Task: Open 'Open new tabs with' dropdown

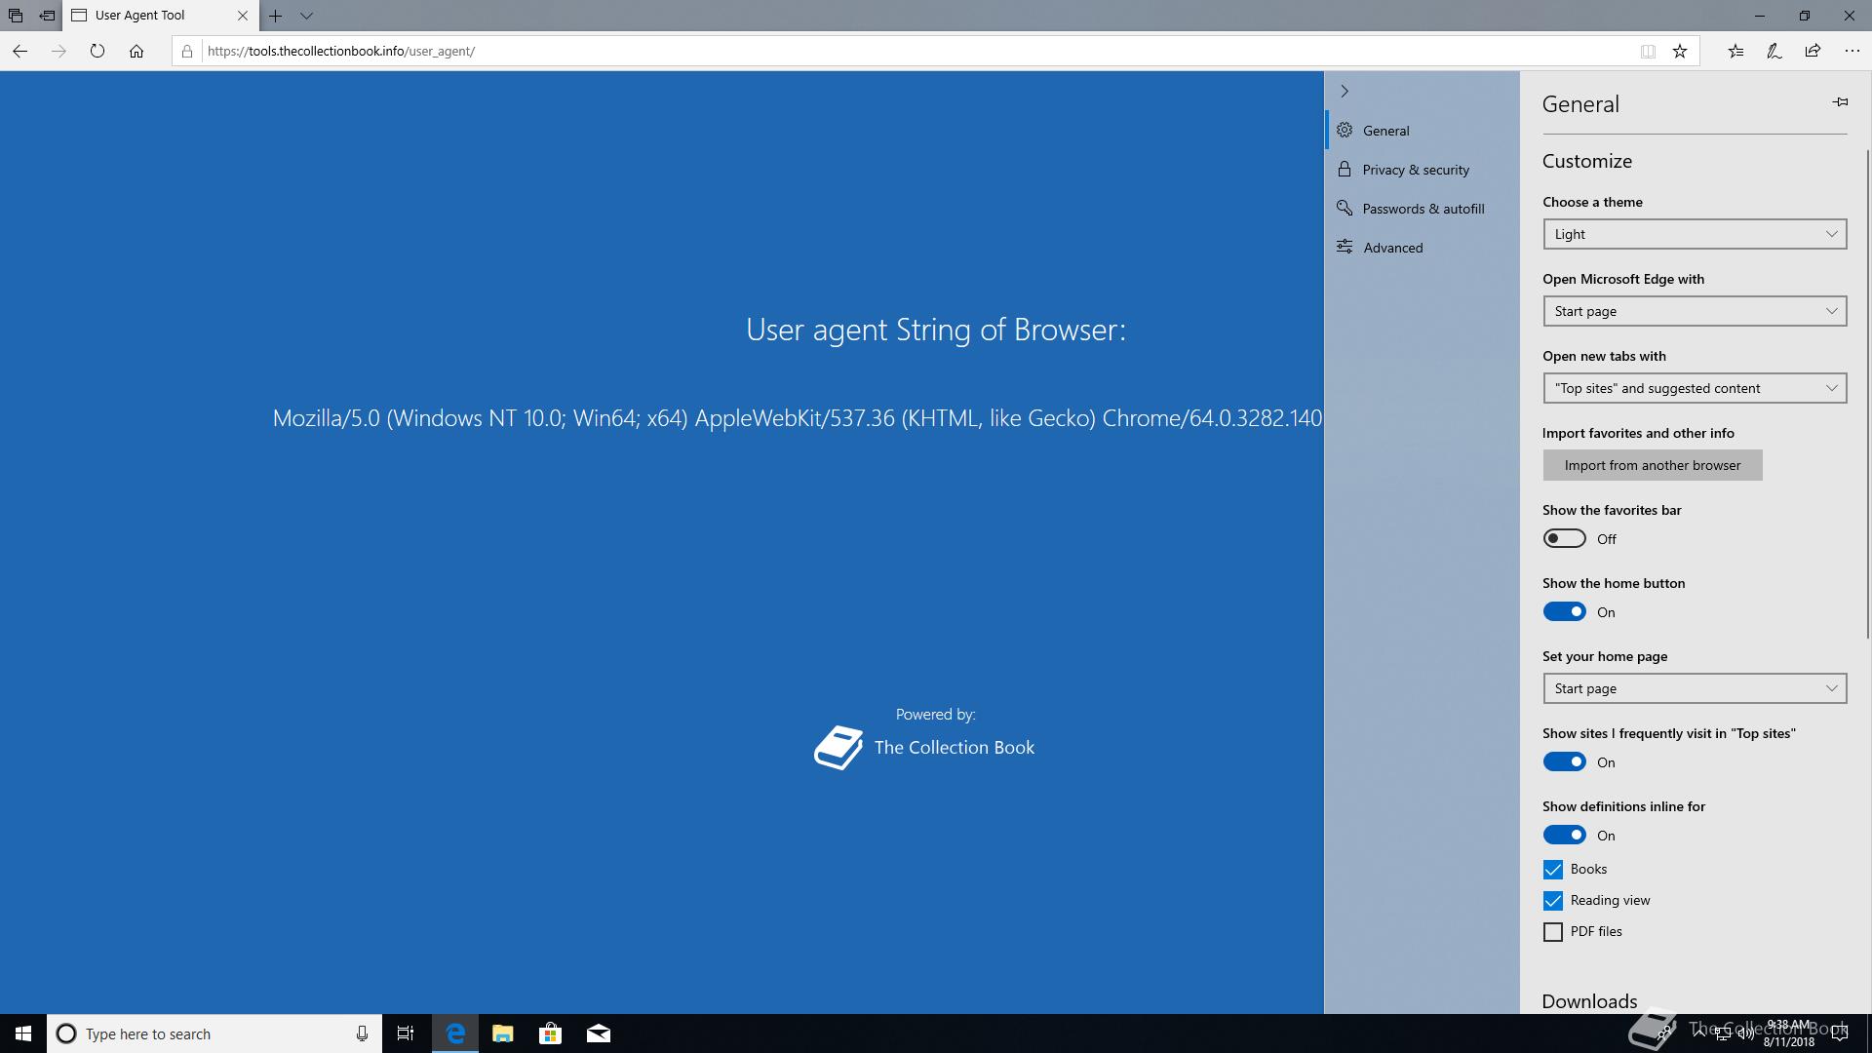Action: [1695, 388]
